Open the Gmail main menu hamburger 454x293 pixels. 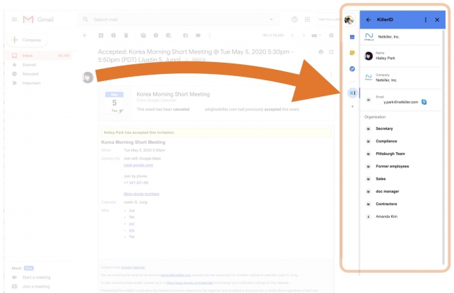(15, 20)
